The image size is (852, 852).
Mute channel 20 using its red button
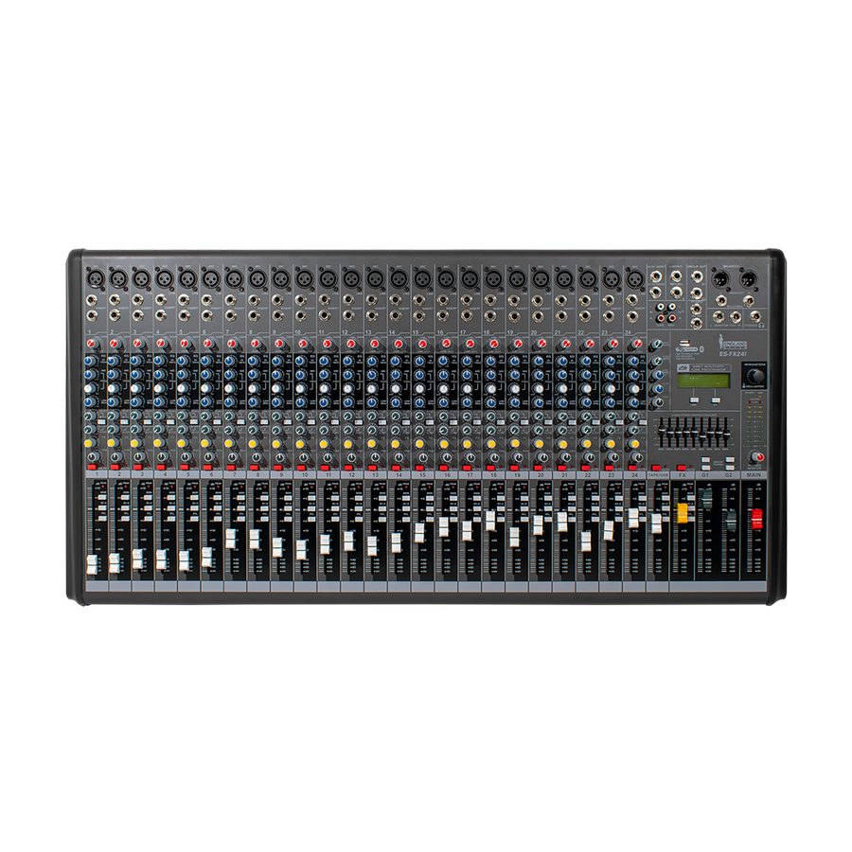point(538,468)
